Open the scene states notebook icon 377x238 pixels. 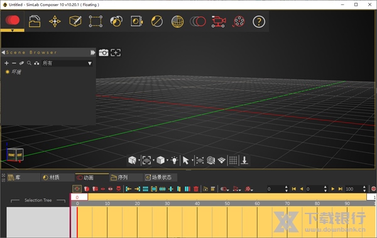click(136, 21)
